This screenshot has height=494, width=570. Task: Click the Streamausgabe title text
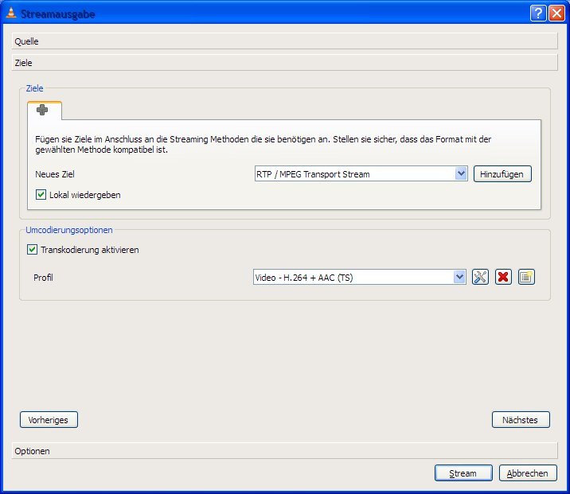pos(58,14)
